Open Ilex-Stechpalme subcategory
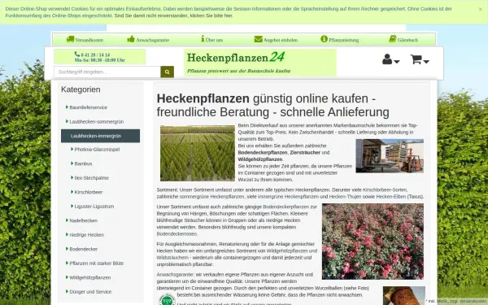This screenshot has width=488, height=305. coord(91,178)
